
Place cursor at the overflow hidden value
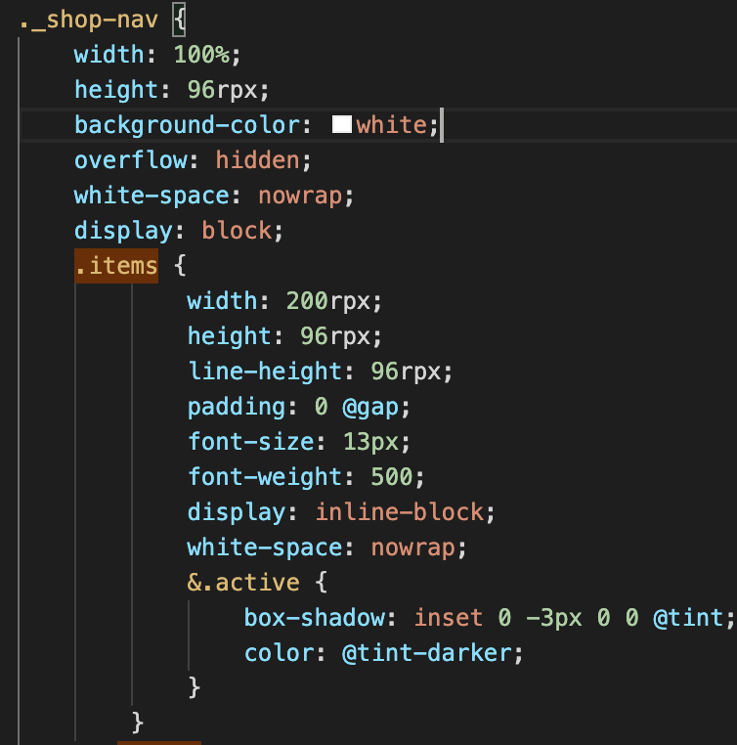258,160
